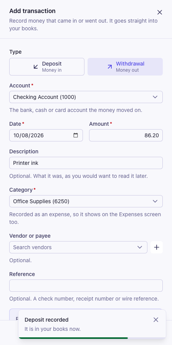Select Deposit transaction type
172x345 pixels.
click(47, 67)
